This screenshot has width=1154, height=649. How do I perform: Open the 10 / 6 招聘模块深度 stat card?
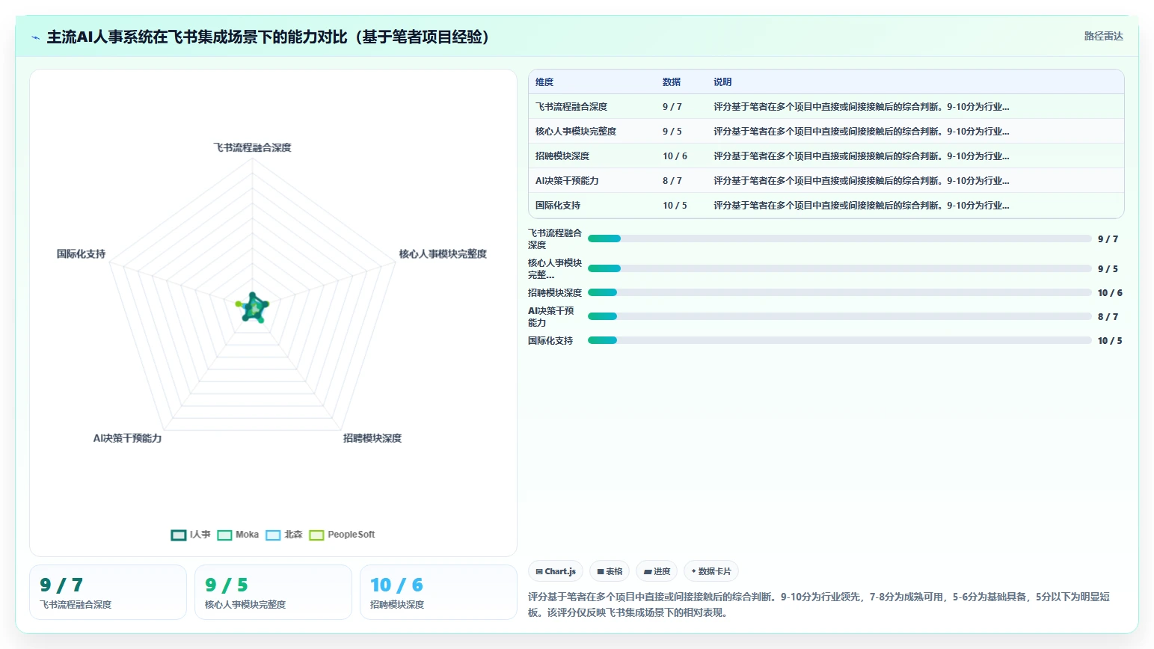438,592
